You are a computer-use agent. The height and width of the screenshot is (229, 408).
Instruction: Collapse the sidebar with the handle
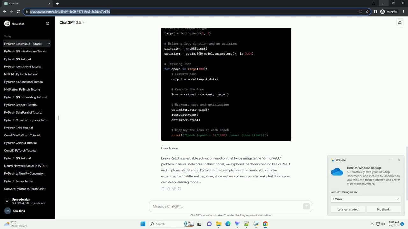[59, 118]
